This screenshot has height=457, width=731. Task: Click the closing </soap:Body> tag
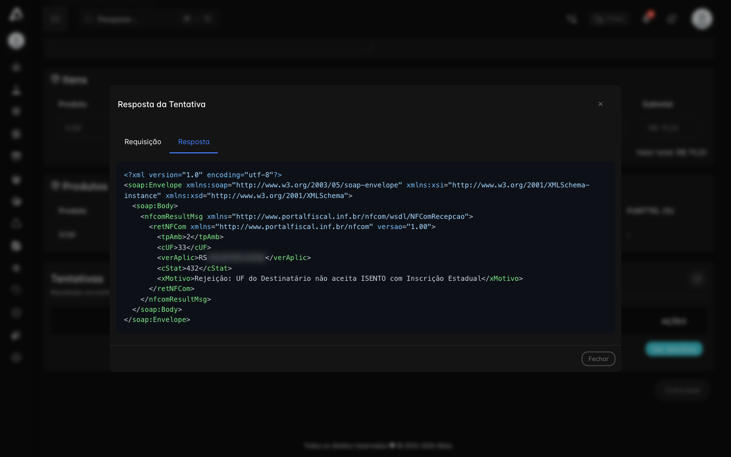[x=157, y=309]
